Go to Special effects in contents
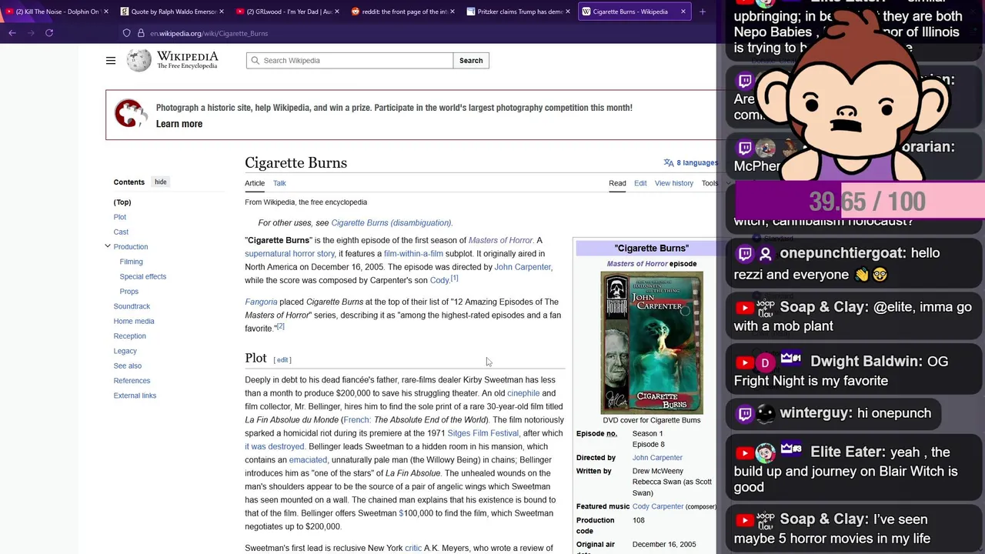 pyautogui.click(x=142, y=276)
